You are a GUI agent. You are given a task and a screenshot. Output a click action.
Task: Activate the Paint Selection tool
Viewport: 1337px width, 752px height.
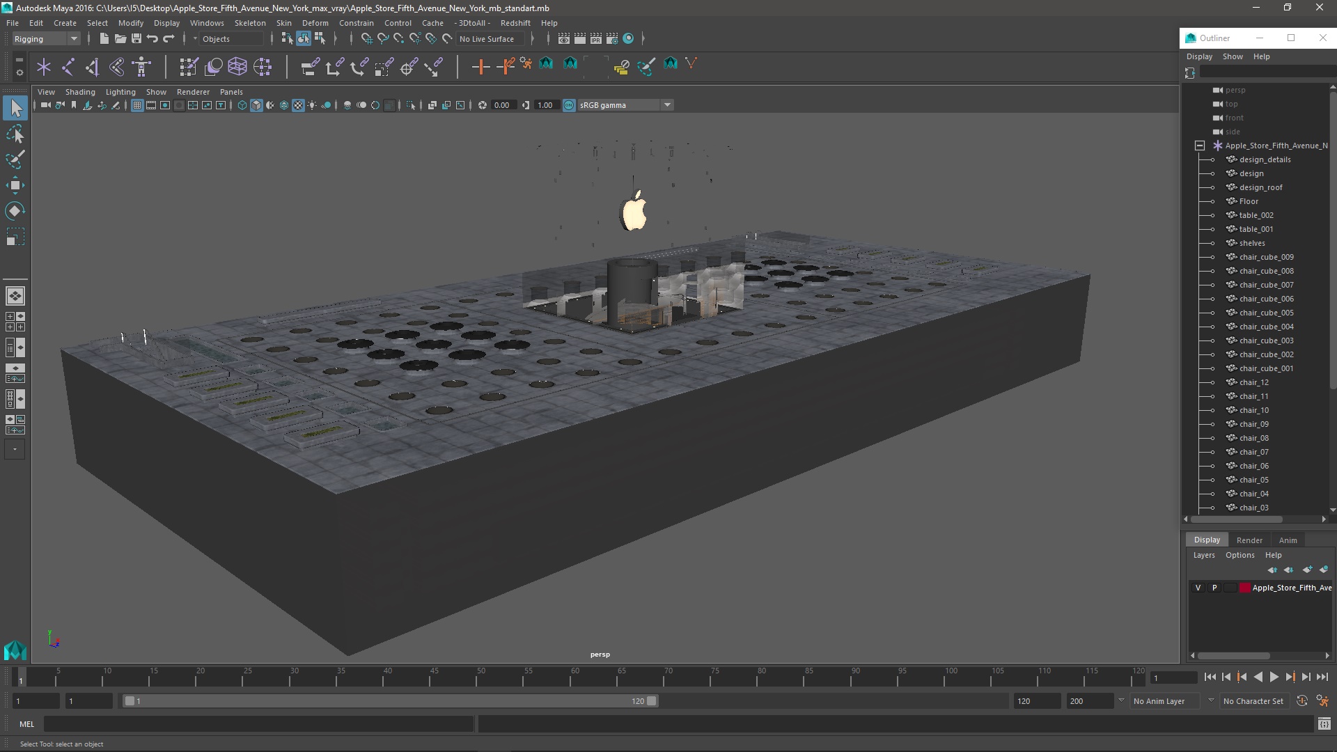pyautogui.click(x=15, y=159)
